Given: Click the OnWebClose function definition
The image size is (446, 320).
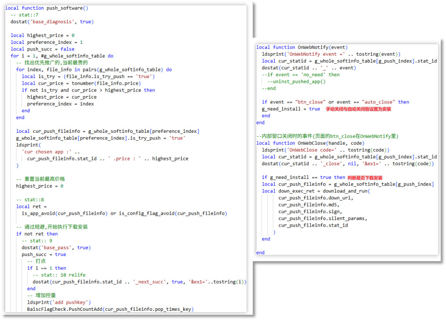Looking at the screenshot, I should pyautogui.click(x=313, y=143).
